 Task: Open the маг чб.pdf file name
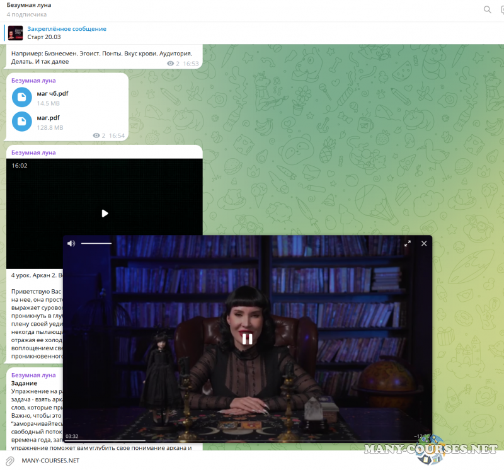(52, 93)
